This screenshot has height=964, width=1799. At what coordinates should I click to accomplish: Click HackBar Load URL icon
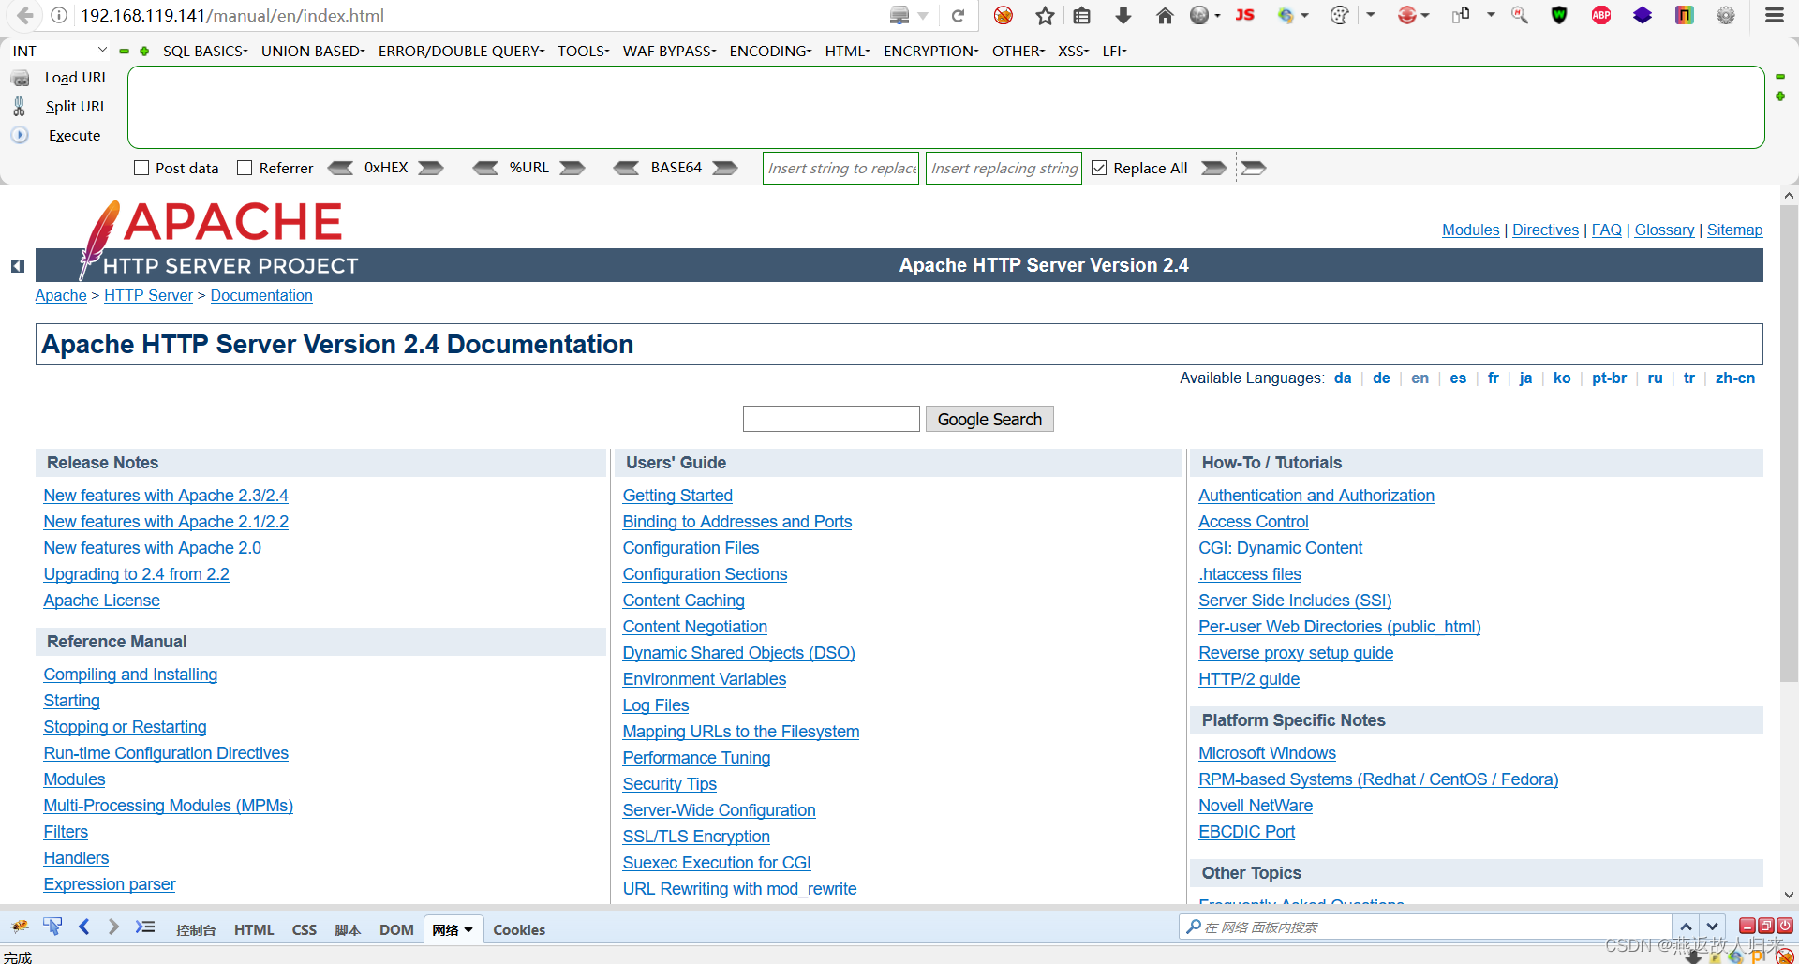click(x=20, y=78)
